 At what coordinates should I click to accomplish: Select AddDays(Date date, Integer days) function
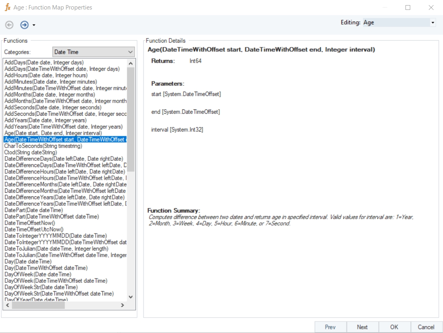tap(44, 62)
